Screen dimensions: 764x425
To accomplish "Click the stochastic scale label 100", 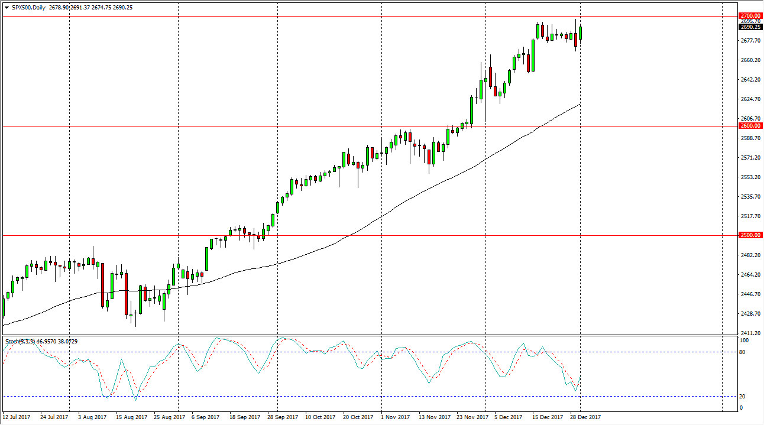I will [744, 341].
